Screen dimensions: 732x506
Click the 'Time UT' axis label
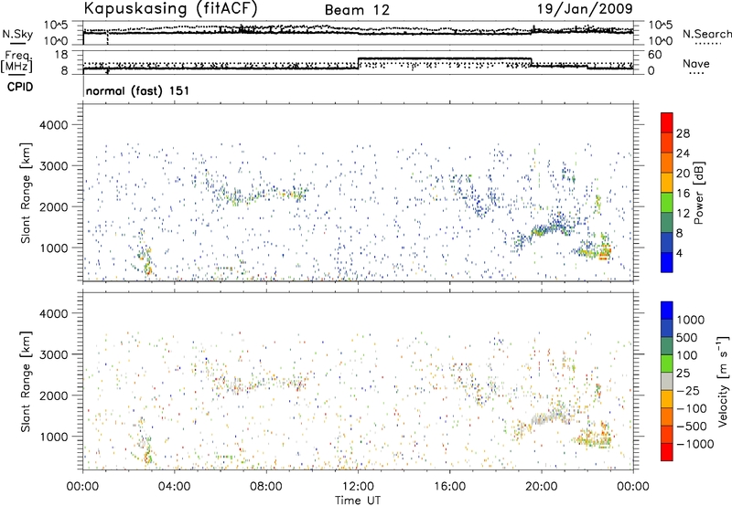(x=358, y=500)
